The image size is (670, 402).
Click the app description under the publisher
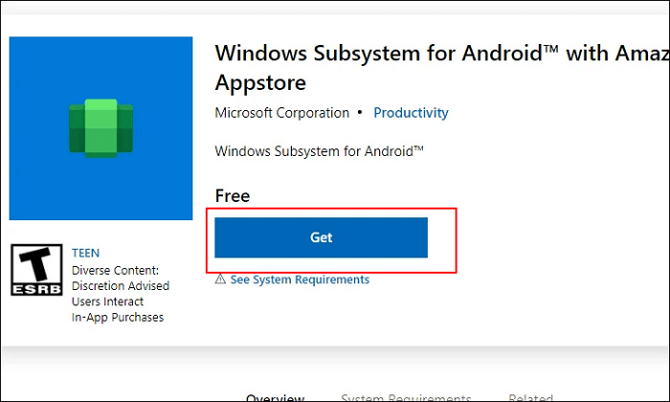pyautogui.click(x=320, y=151)
